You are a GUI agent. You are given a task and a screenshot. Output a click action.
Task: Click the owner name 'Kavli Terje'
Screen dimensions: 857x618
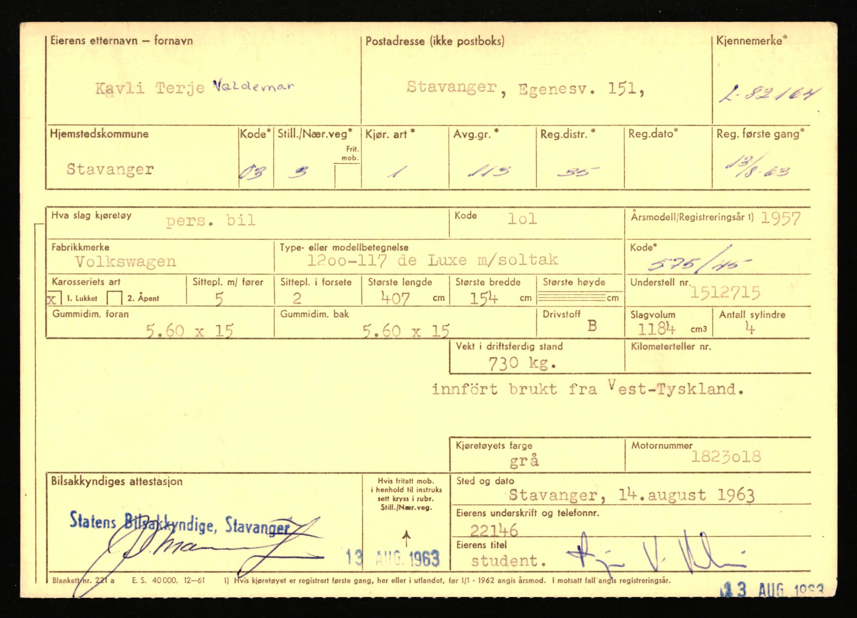pos(150,88)
